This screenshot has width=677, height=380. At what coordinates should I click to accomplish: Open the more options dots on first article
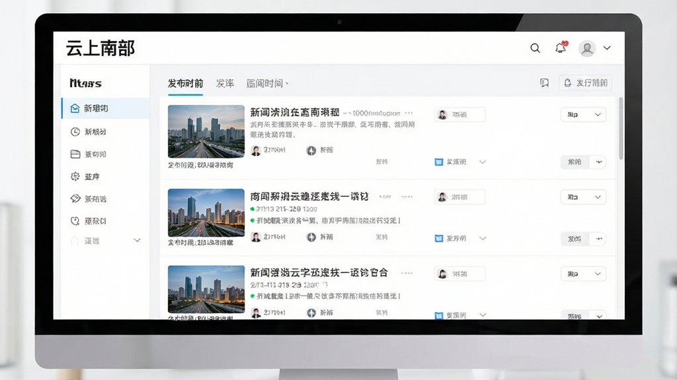(409, 113)
